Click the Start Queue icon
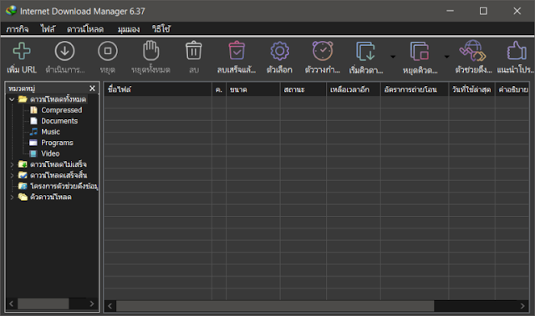 [366, 51]
